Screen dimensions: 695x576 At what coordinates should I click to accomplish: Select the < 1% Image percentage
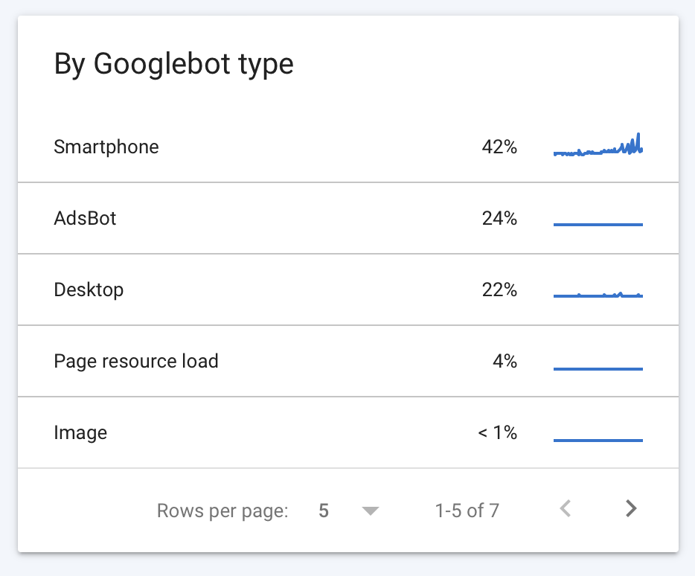pyautogui.click(x=497, y=432)
